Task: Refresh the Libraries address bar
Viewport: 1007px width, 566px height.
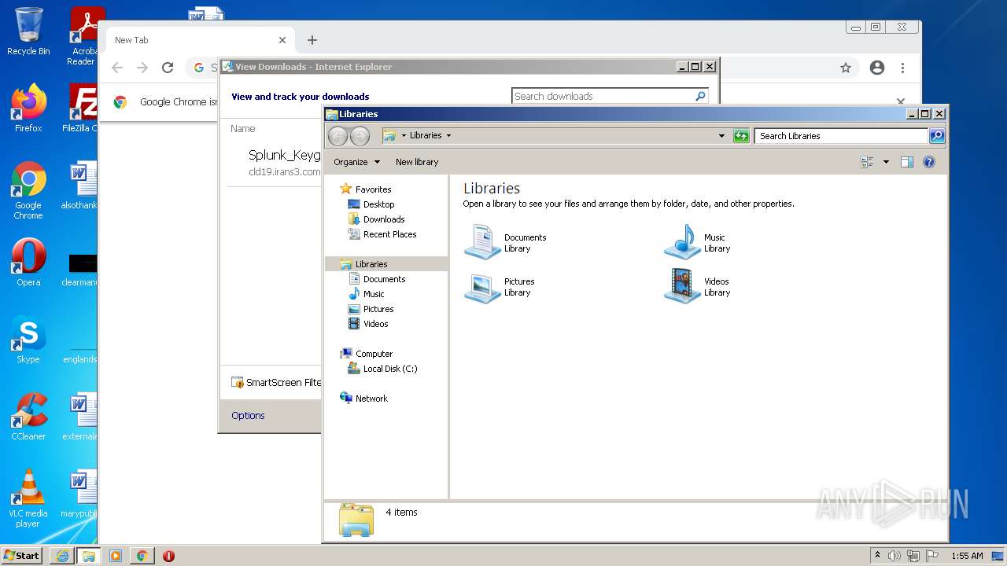Action: (x=741, y=136)
